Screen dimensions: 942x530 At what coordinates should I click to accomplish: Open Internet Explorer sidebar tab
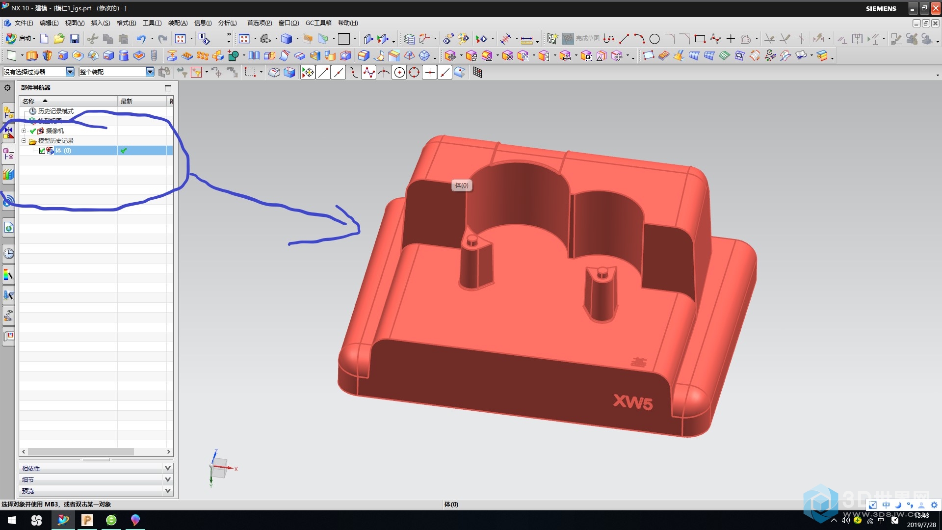[x=8, y=228]
